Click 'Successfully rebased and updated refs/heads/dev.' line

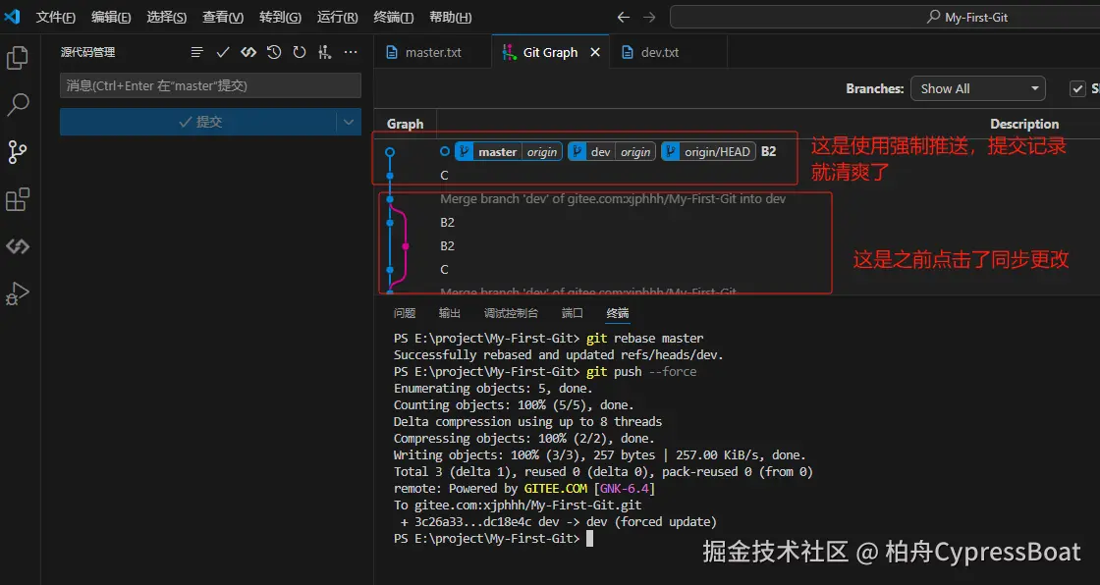pos(558,355)
